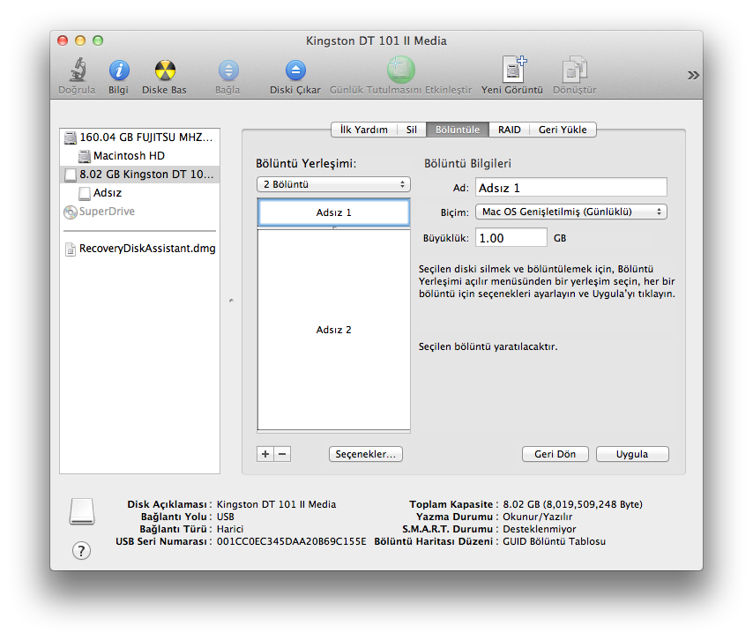
Task: Remove partition with the minus button
Action: click(282, 454)
